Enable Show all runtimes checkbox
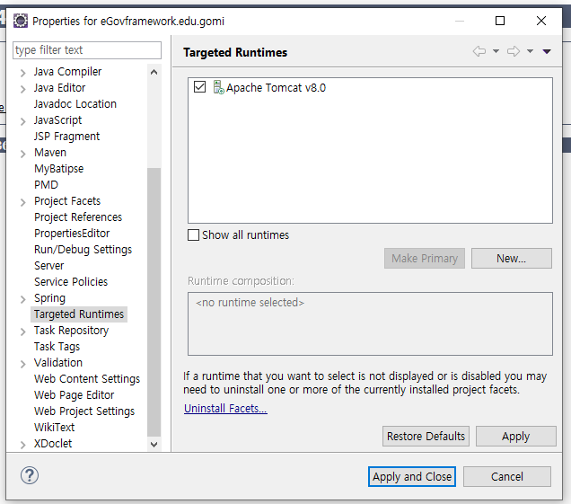 193,235
